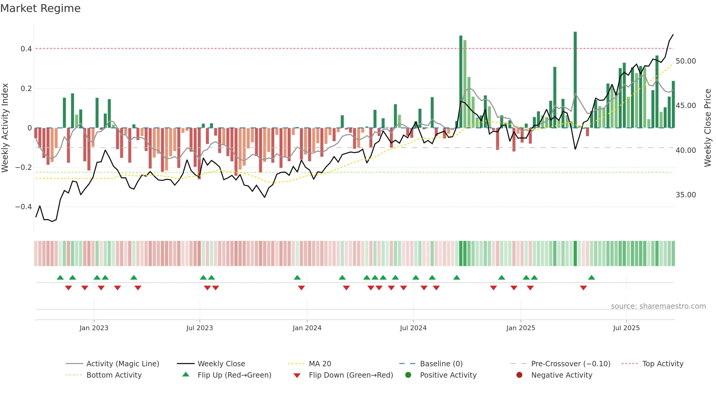Click the Jul 2023 x-axis label
716x403 pixels.
200,328
